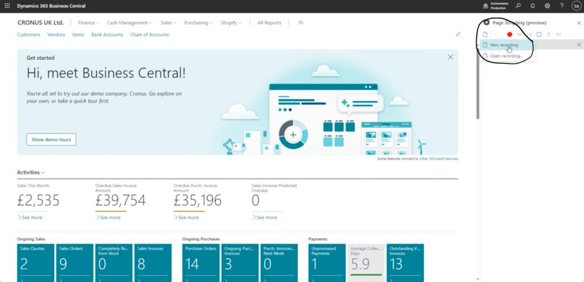Expand the Activities section chevron
The height and width of the screenshot is (282, 584).
point(43,173)
